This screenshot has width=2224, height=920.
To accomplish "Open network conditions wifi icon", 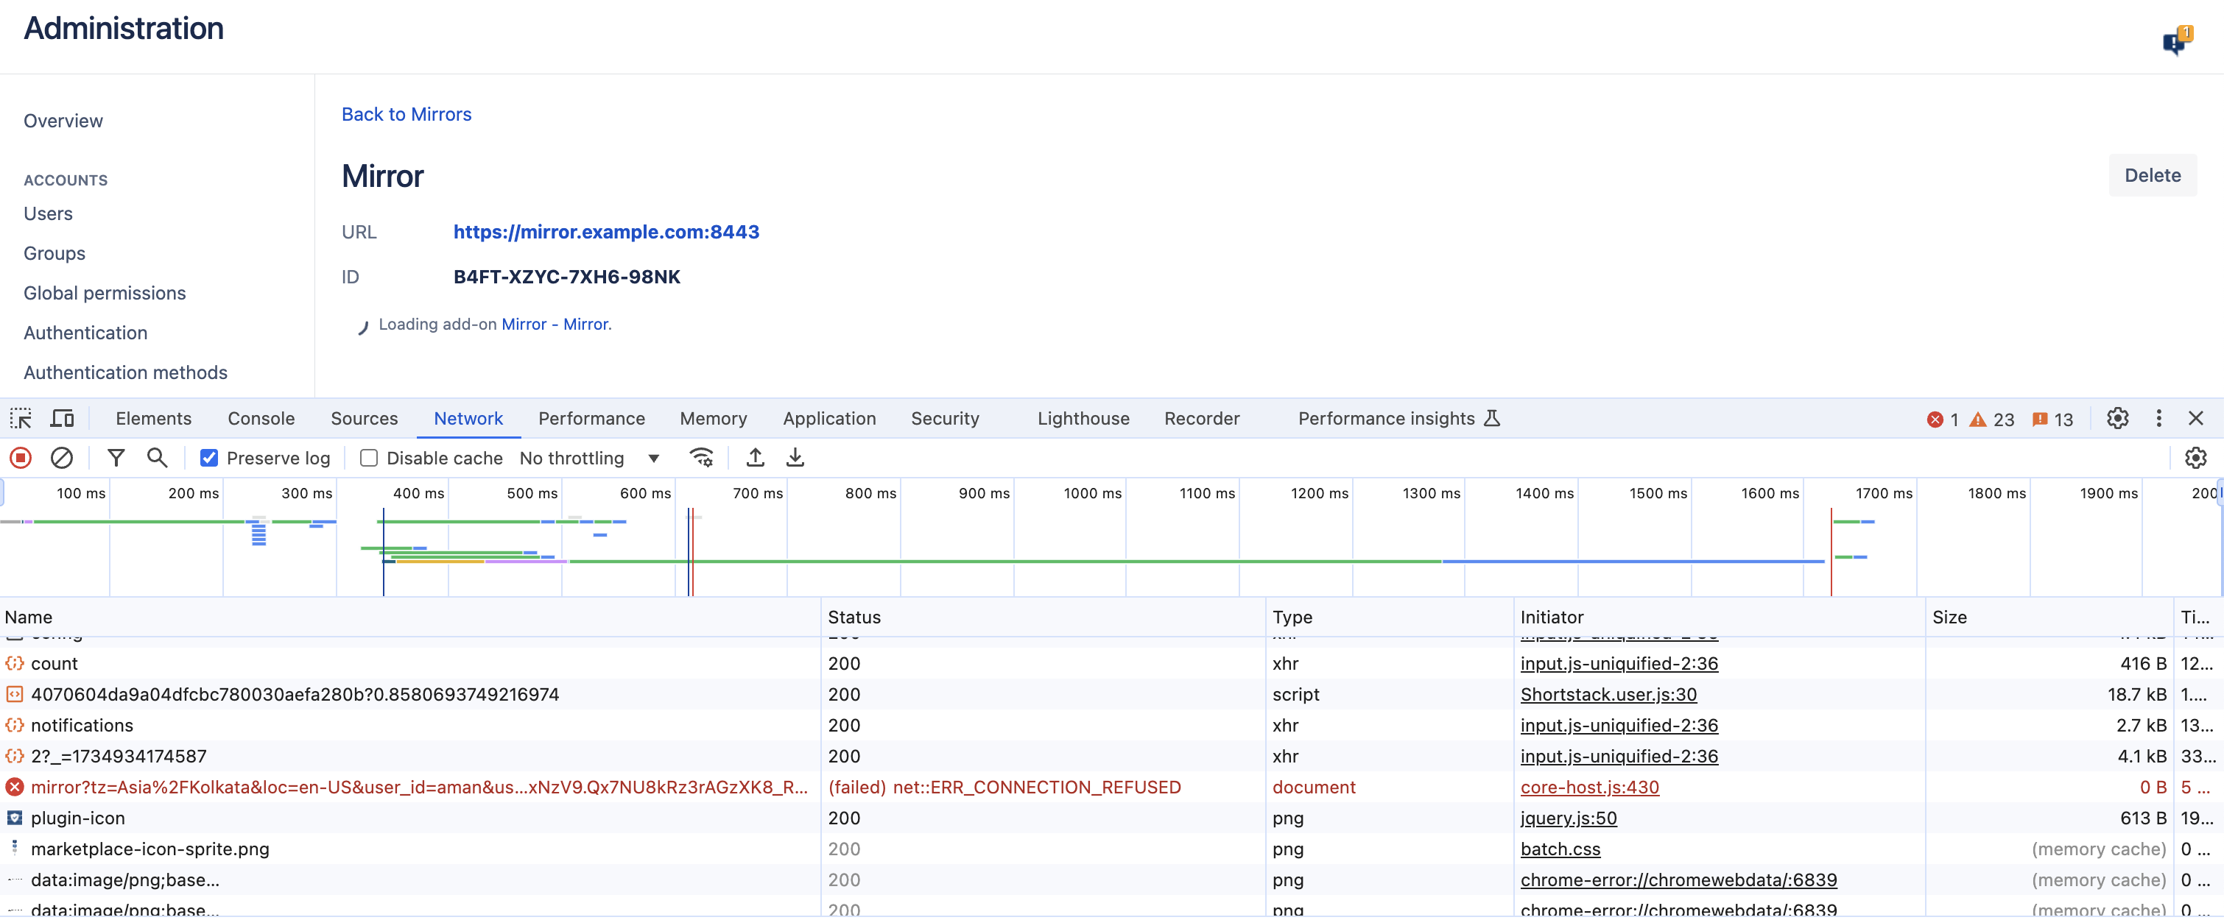I will click(701, 459).
